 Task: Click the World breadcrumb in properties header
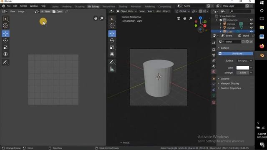pyautogui.click(x=244, y=35)
